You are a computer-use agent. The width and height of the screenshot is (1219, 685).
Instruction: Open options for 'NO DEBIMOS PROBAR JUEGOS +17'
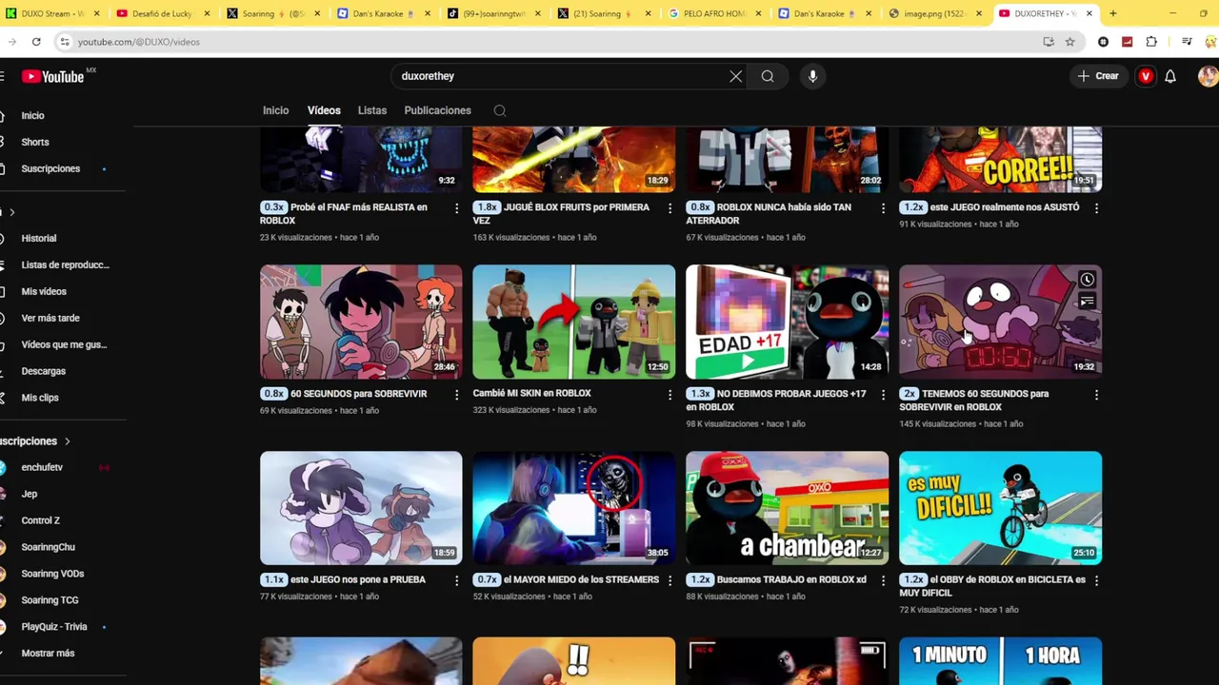(883, 394)
